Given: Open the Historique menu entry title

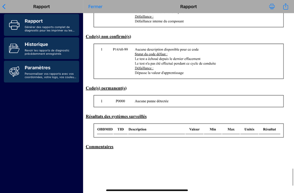Looking at the screenshot, I should pos(36,44).
